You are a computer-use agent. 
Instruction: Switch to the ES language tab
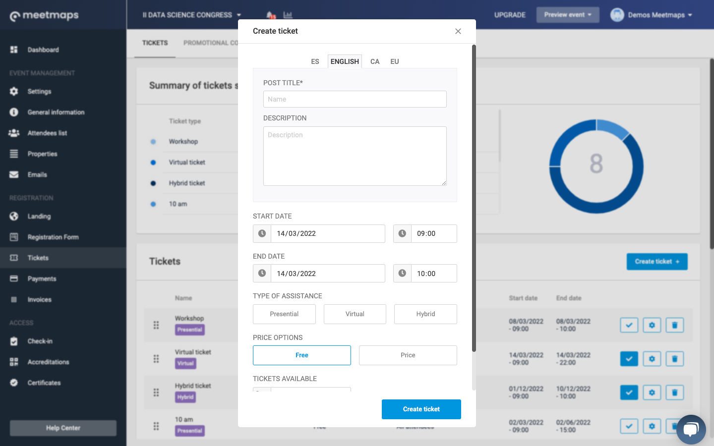click(315, 61)
